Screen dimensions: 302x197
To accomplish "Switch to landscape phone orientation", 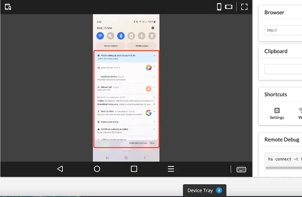I will [228, 7].
